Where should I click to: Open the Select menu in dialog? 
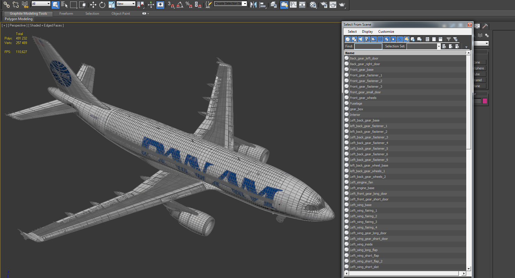pos(352,32)
